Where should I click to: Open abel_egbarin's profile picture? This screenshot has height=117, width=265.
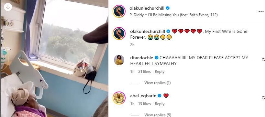click(119, 98)
